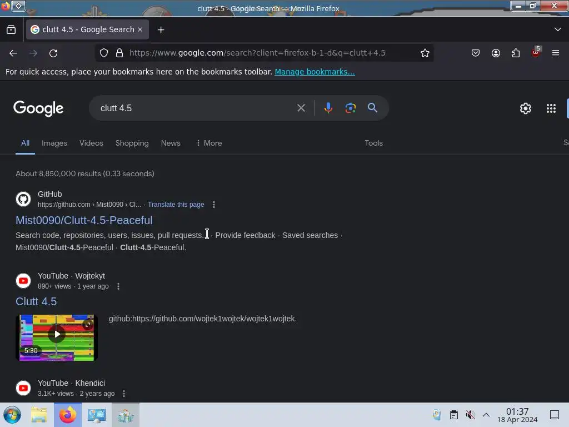Switch to the Videos tab
569x427 pixels.
tap(92, 143)
